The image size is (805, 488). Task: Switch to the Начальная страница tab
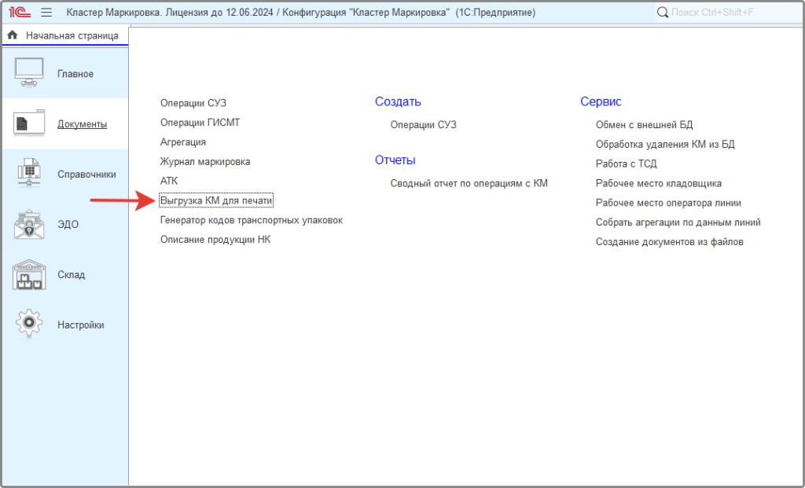point(65,35)
